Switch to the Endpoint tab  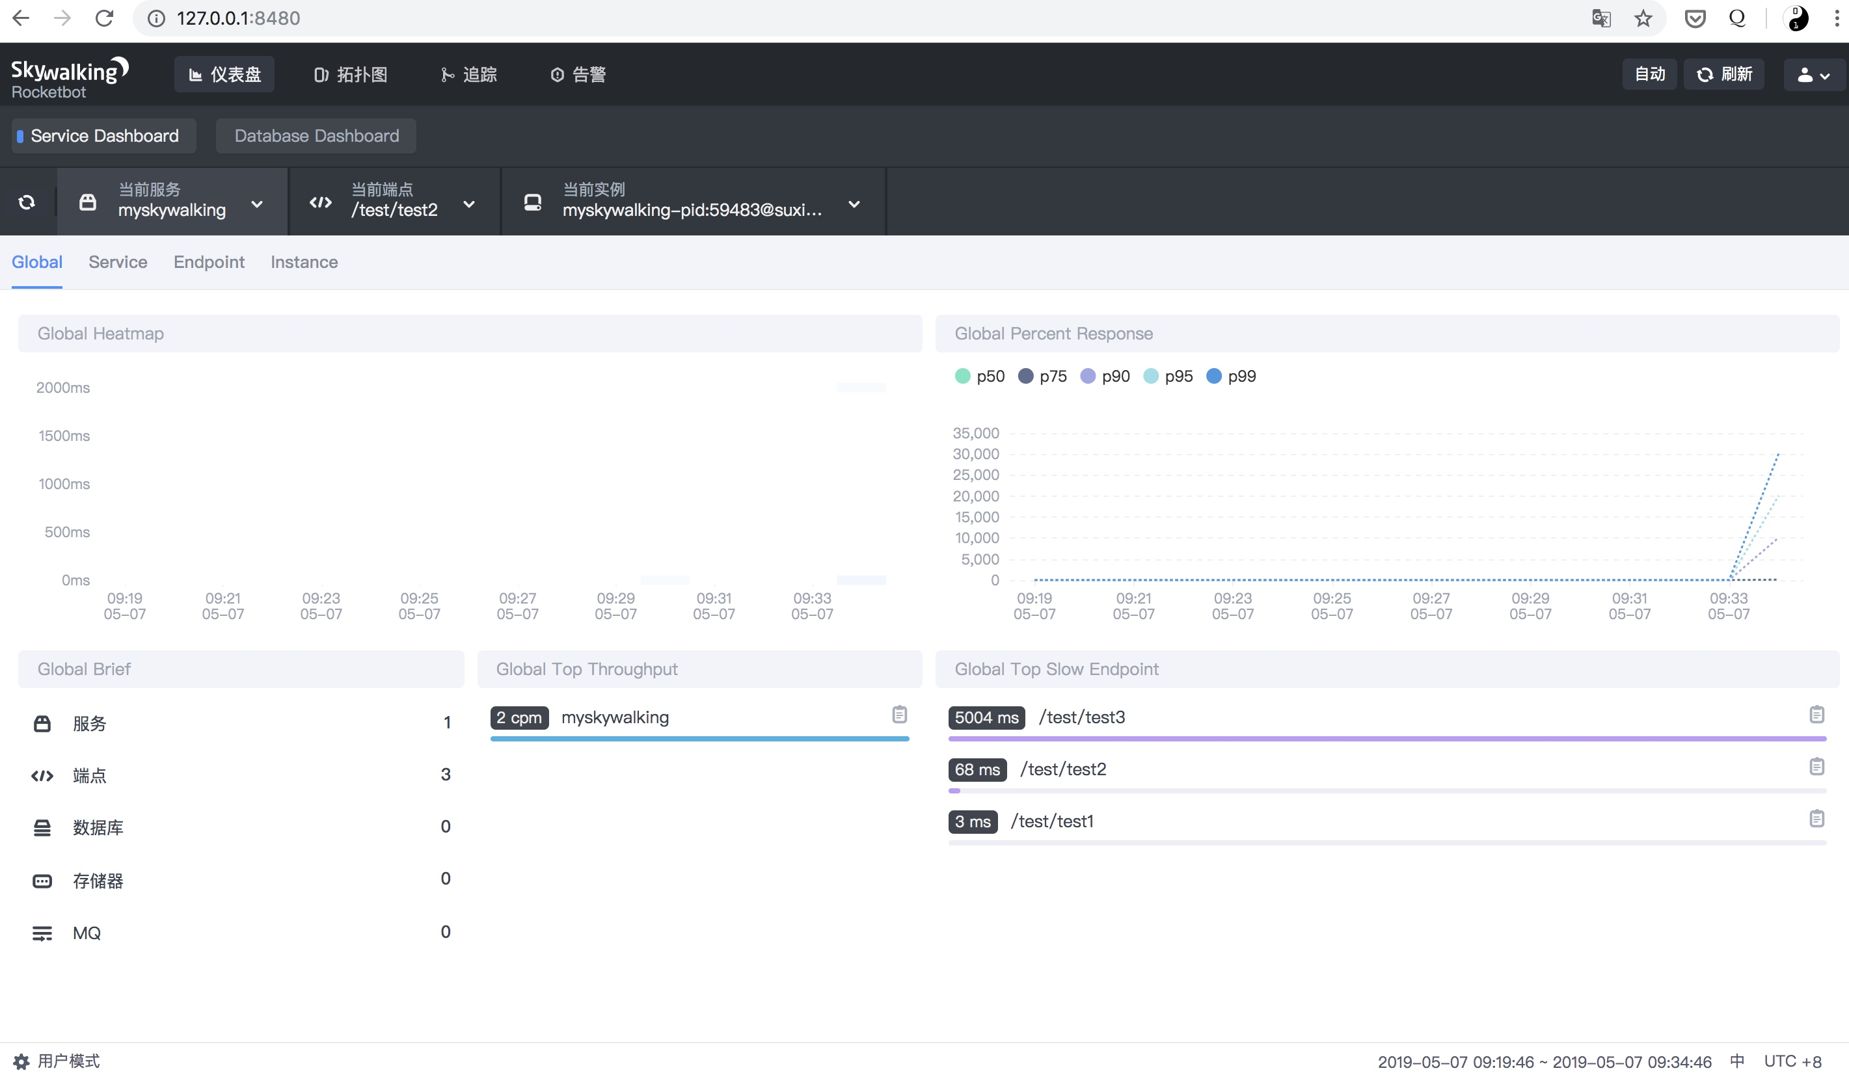click(x=209, y=262)
